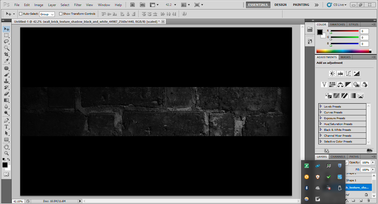Viewport: 378px width, 204px height.
Task: Add a Photo Filter adjustment
Action: pyautogui.click(x=356, y=85)
